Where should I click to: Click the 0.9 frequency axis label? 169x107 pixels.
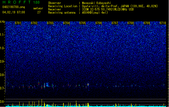pos(2,62)
